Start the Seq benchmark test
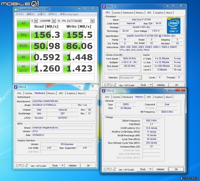 23,35
